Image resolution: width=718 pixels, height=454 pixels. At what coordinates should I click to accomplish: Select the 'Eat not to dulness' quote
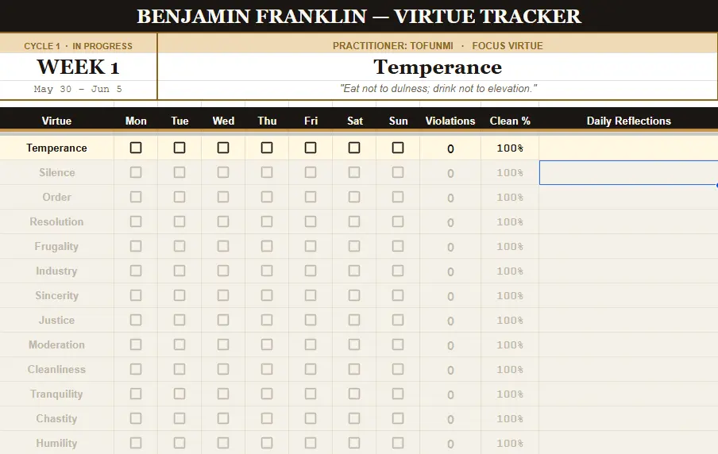click(438, 88)
